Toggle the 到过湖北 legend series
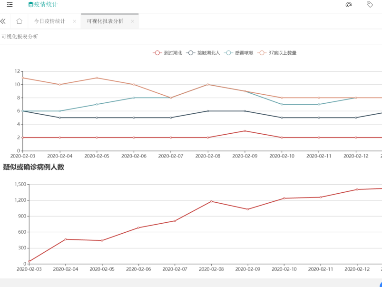 coord(167,53)
